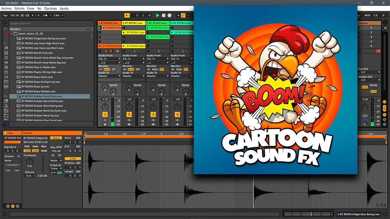
Task: Open the Drums category in the browser
Action: [x=6, y=53]
